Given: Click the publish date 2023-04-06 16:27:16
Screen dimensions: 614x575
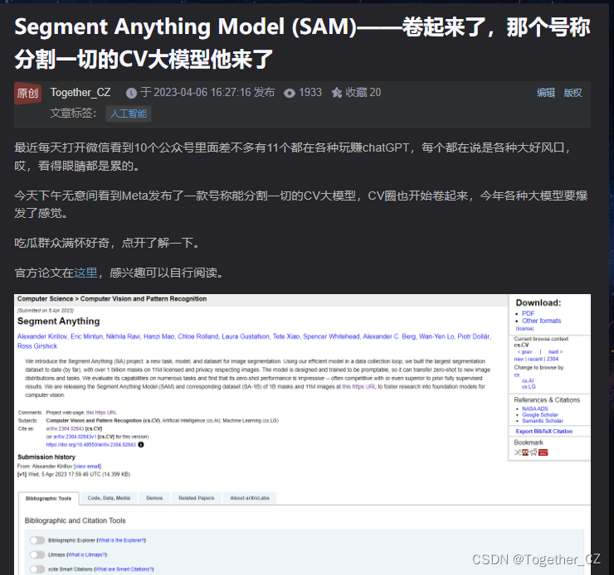Looking at the screenshot, I should pos(202,92).
